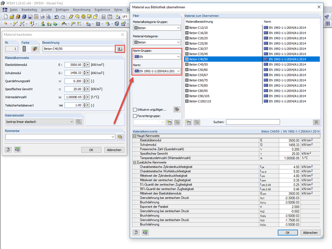Click clear search X icon
This screenshot has height=249, width=332.
tap(316, 122)
